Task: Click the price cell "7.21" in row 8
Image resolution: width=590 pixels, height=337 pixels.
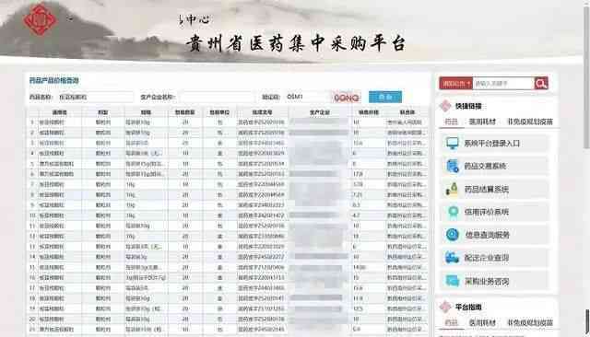Action: coord(358,194)
